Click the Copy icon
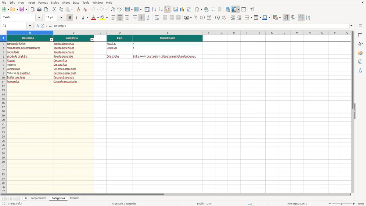Viewport: 366px width, 206px height. click(61, 9)
